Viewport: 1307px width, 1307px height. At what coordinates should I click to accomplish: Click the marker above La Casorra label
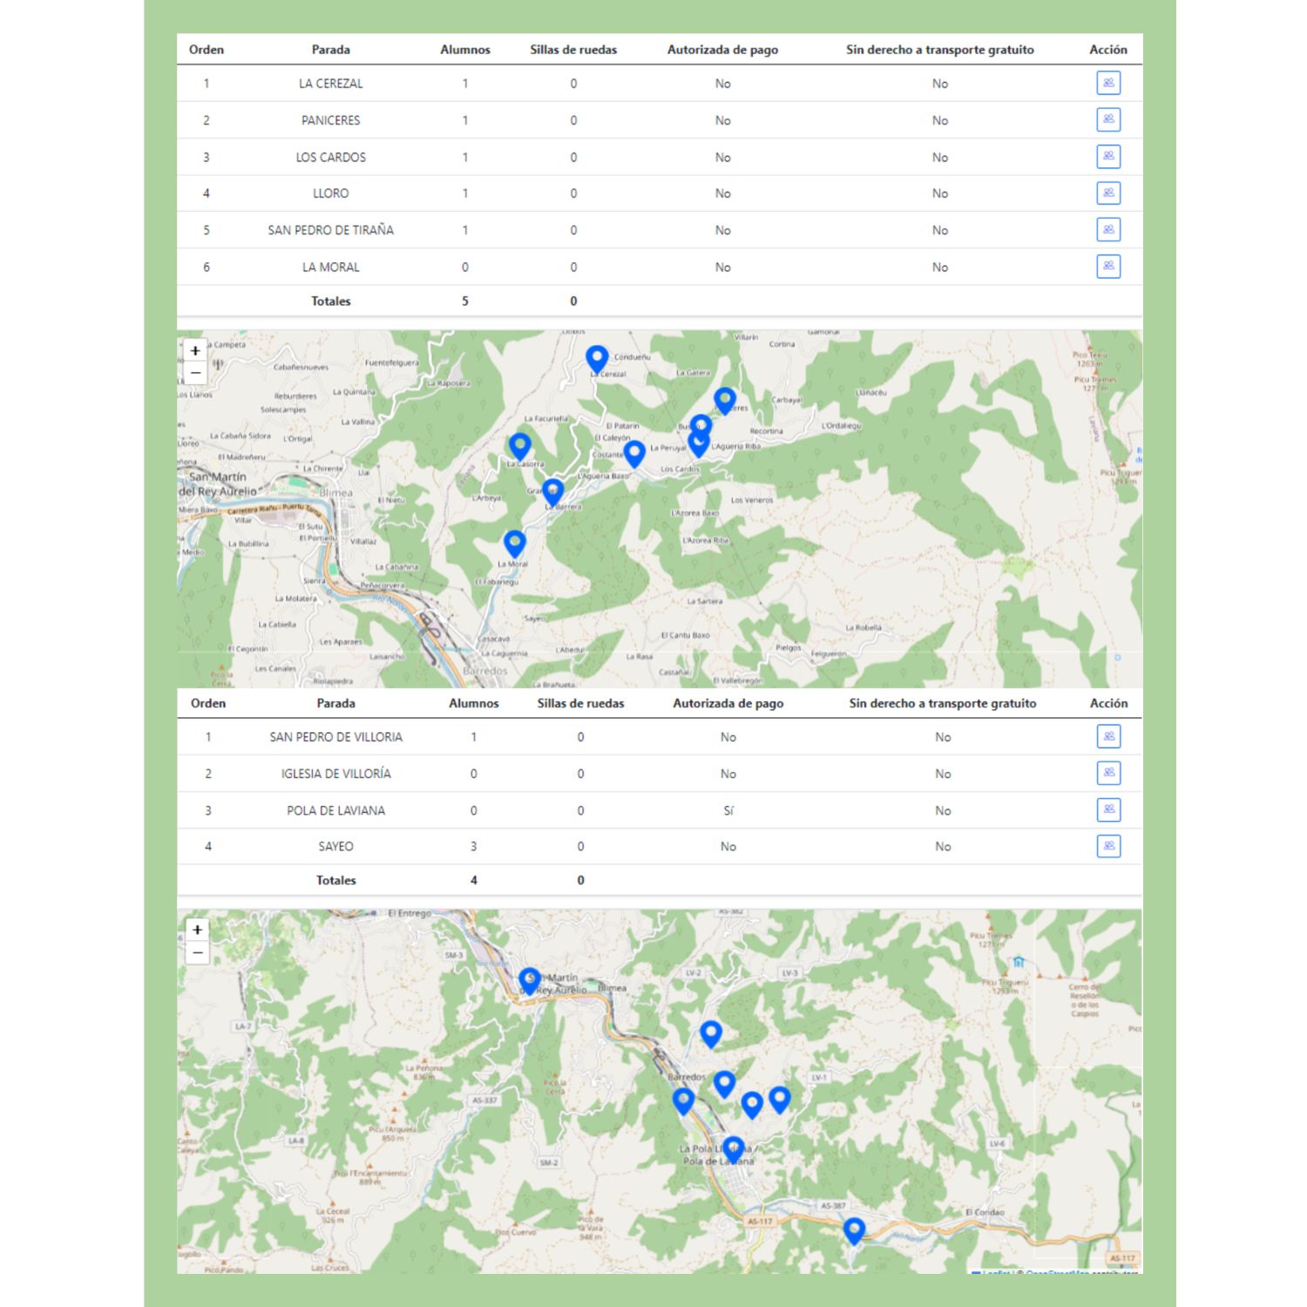tap(520, 445)
